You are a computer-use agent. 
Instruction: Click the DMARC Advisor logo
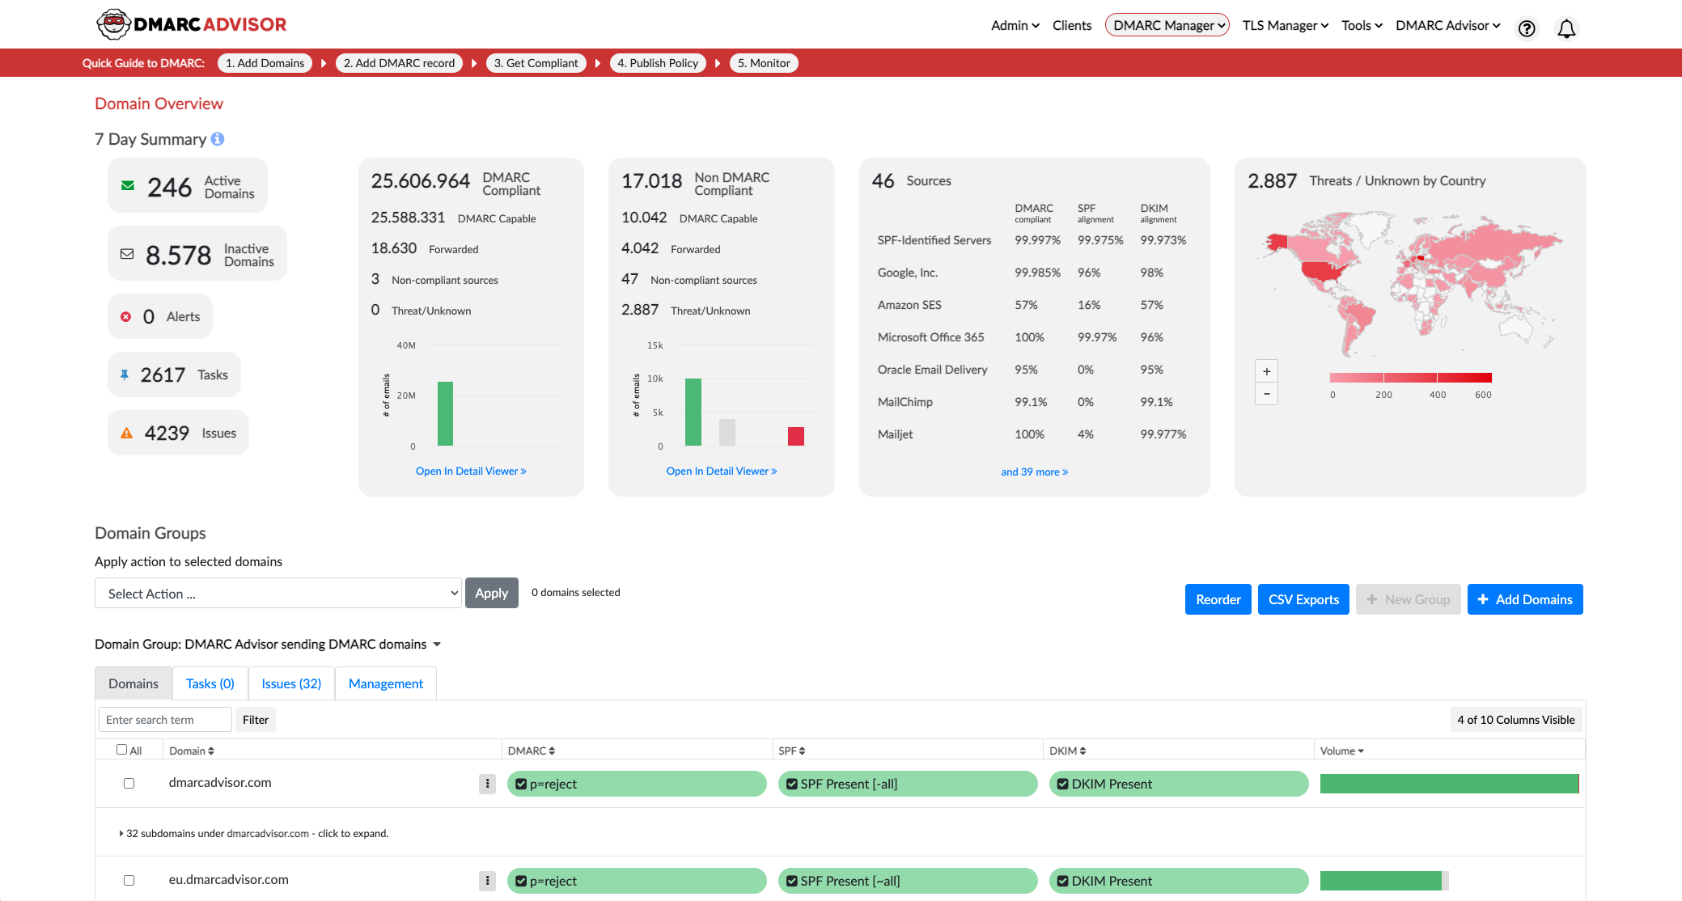(191, 23)
